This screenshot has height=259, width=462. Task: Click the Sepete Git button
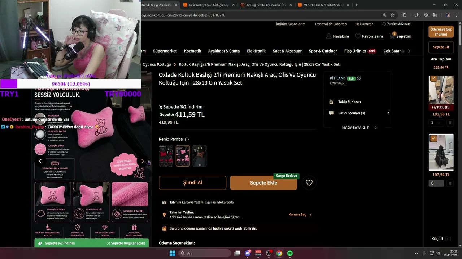coord(441,47)
